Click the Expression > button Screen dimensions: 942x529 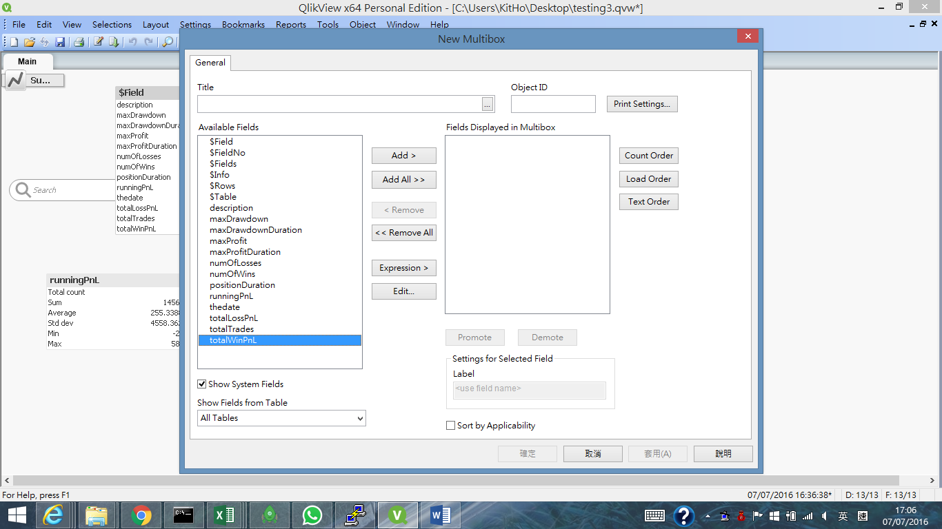[x=404, y=268]
